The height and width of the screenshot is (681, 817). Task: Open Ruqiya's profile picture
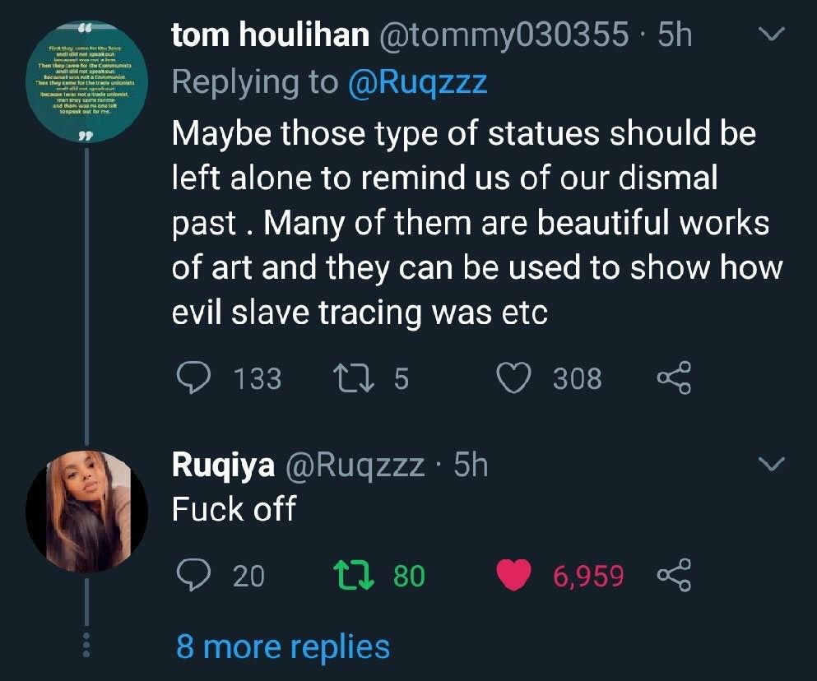click(86, 512)
